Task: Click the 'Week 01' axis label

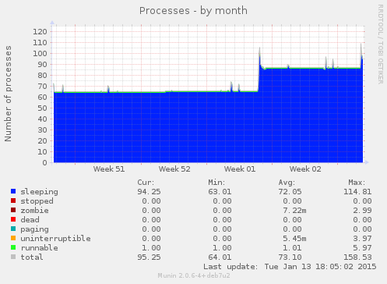Action: (240, 169)
